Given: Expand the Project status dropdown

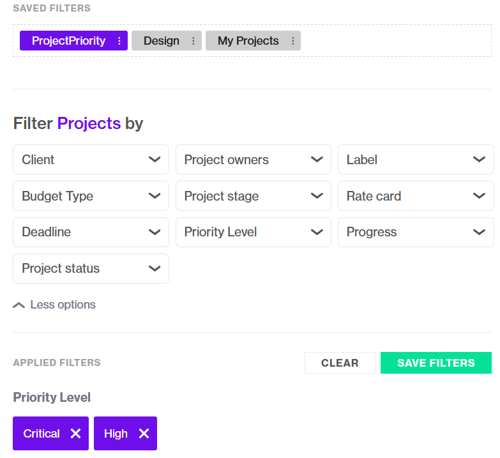Looking at the screenshot, I should click(x=91, y=268).
